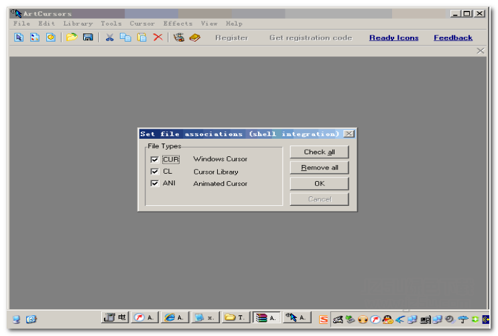Image resolution: width=498 pixels, height=336 pixels.
Task: Cut with the scissors icon
Action: click(109, 38)
